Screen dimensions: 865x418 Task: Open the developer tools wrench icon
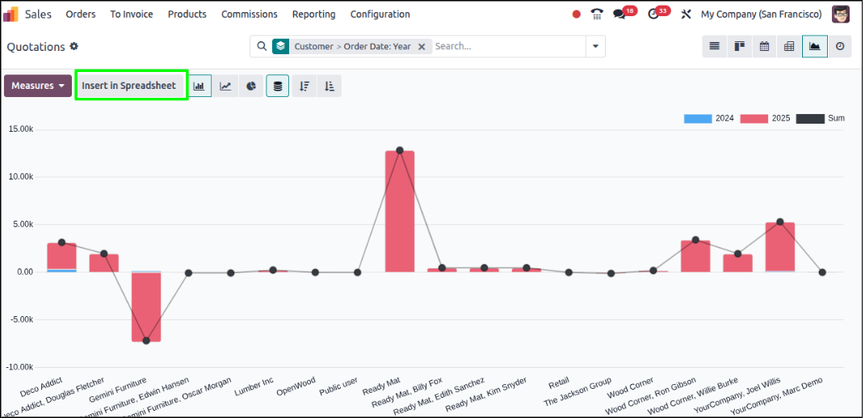click(x=686, y=15)
